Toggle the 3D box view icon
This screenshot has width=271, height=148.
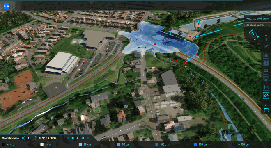point(266,87)
